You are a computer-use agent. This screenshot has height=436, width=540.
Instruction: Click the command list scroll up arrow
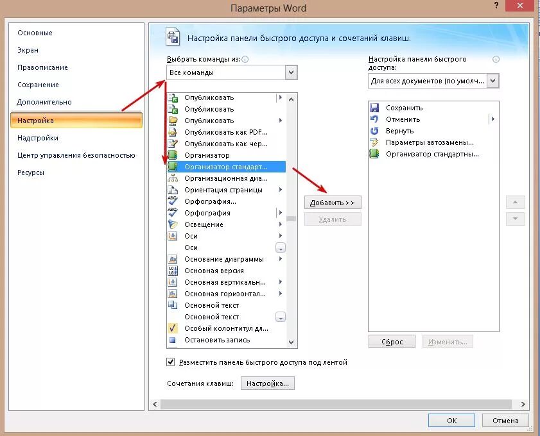click(292, 99)
